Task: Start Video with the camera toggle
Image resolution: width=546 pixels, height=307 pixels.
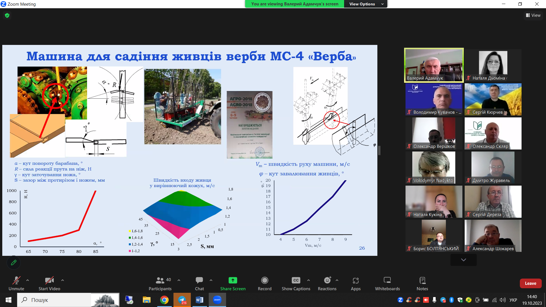Action: [49, 281]
